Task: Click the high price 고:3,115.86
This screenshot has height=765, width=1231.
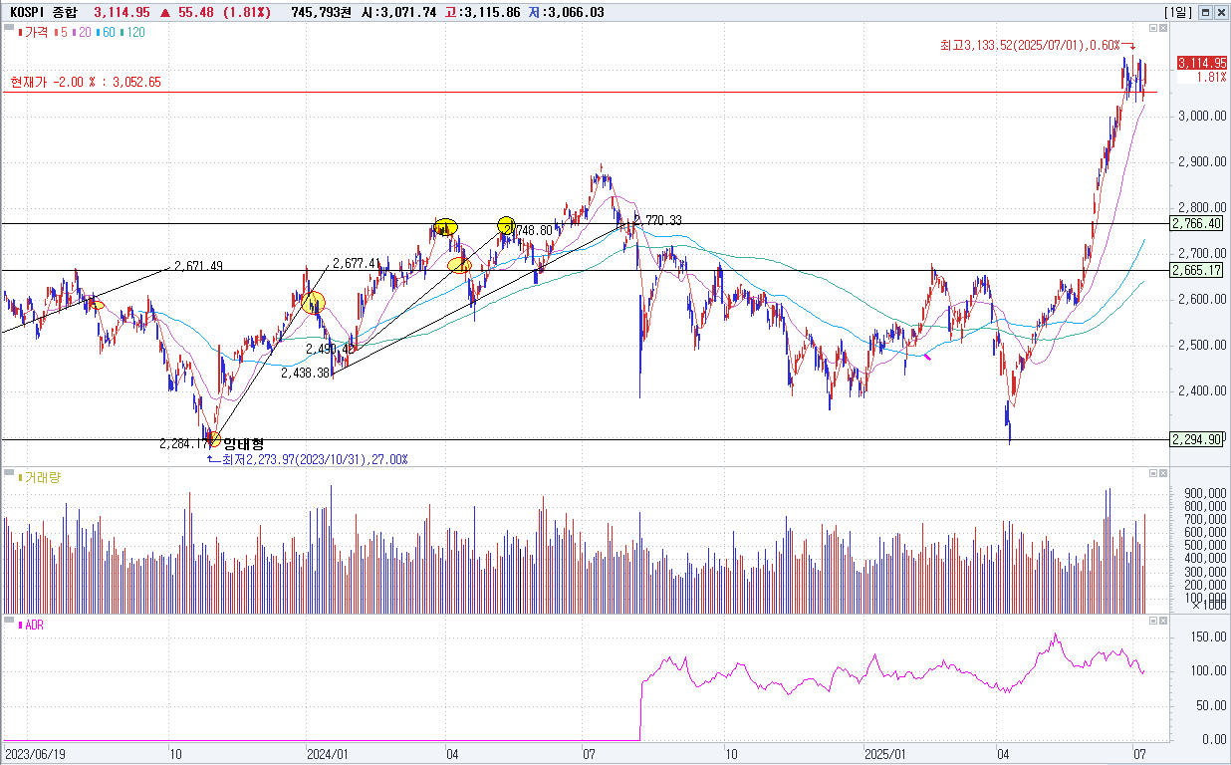Action: (x=483, y=13)
